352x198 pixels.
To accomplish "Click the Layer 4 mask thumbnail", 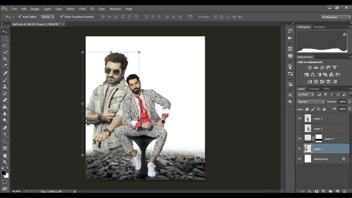I will click(318, 139).
